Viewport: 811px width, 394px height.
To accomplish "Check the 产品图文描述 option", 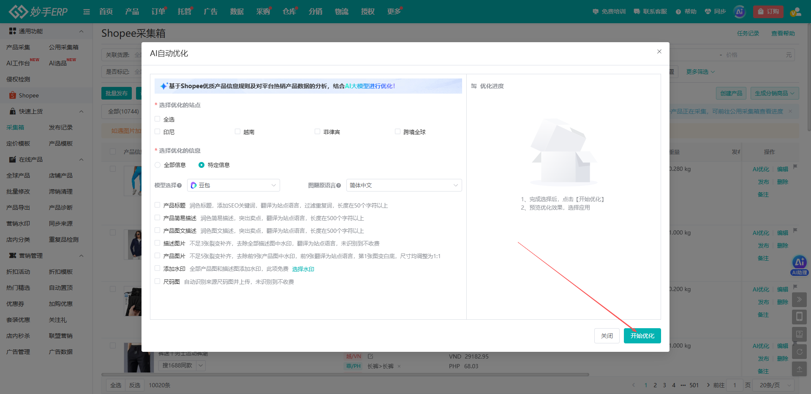I will (157, 230).
